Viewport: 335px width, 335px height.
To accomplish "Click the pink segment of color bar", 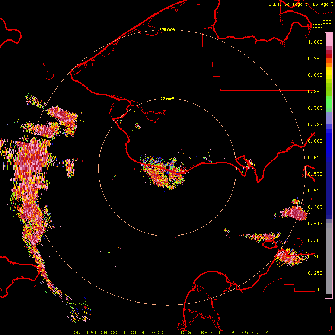I will tap(329, 39).
